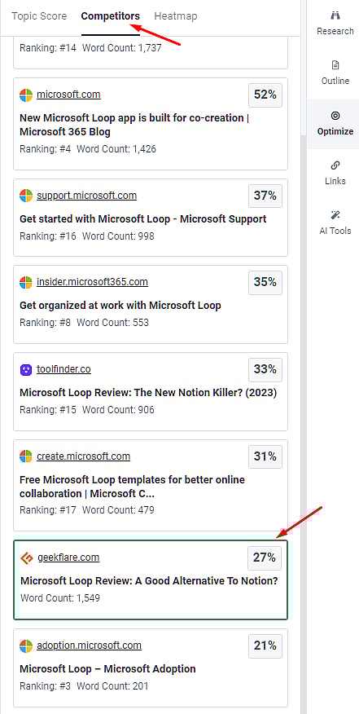Click the Microsoft logo beside support.microsoft.com
359x714 pixels.
tap(26, 196)
